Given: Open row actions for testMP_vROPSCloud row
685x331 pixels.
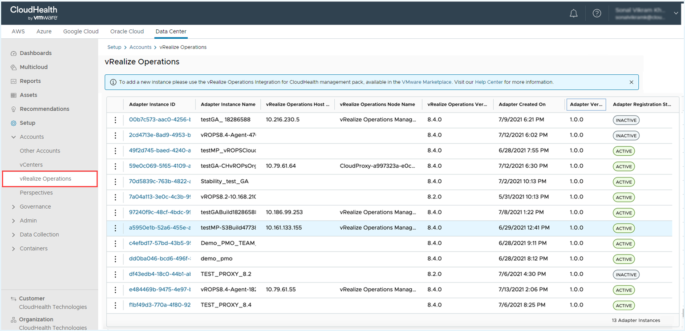Looking at the screenshot, I should [x=115, y=151].
